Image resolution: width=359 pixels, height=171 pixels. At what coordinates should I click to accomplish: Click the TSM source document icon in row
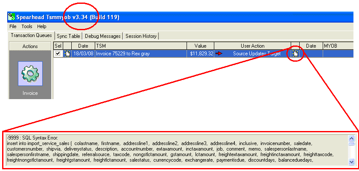click(67, 54)
